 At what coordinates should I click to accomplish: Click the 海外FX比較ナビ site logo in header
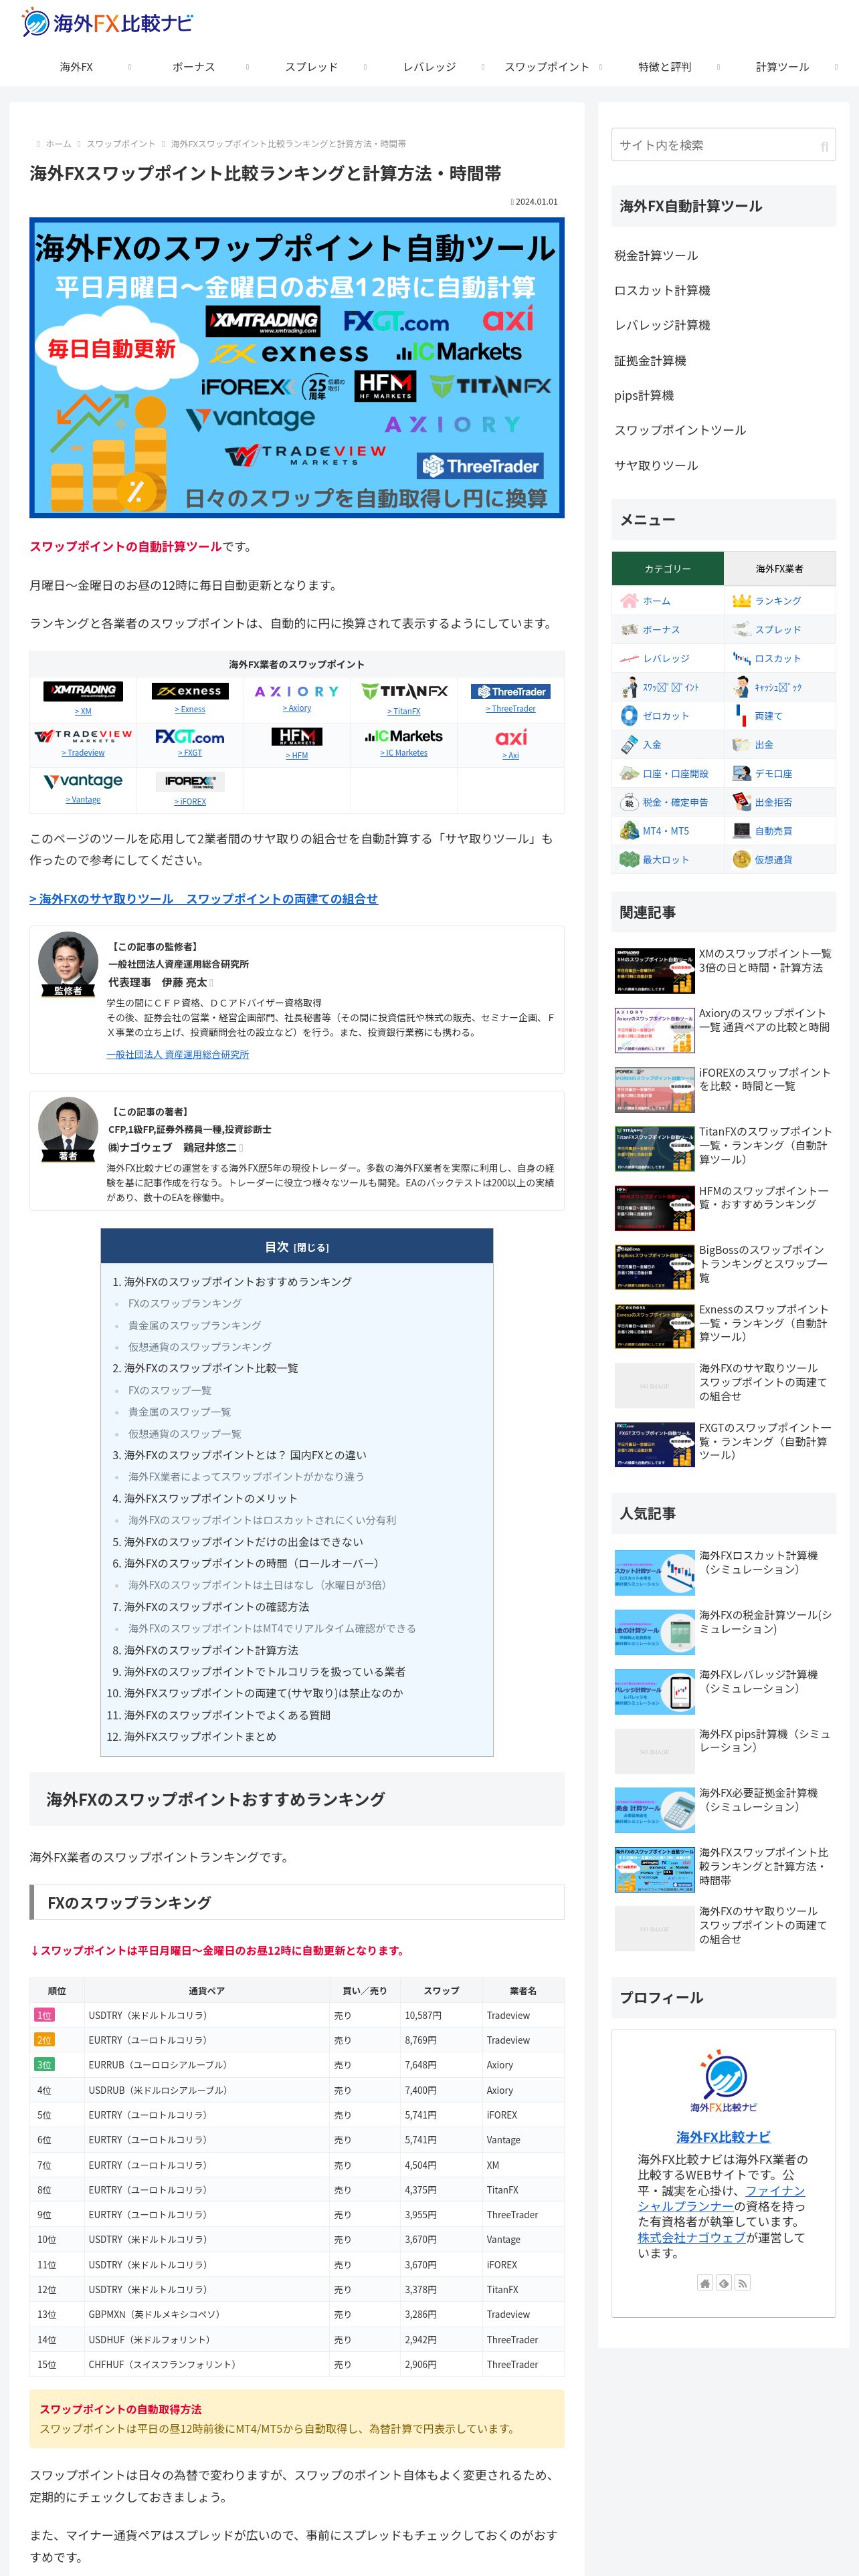(x=107, y=22)
